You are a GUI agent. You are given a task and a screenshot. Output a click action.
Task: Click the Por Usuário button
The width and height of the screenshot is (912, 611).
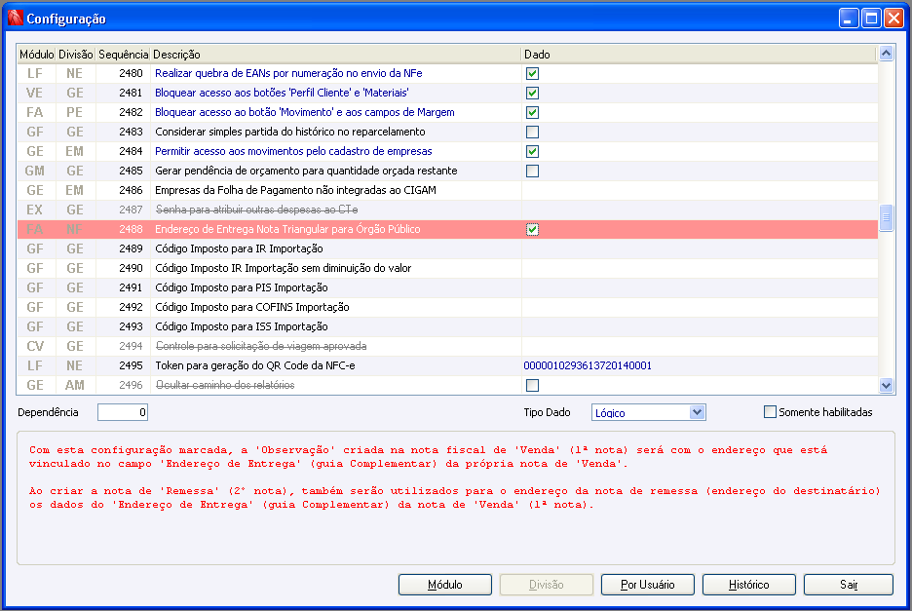click(647, 585)
